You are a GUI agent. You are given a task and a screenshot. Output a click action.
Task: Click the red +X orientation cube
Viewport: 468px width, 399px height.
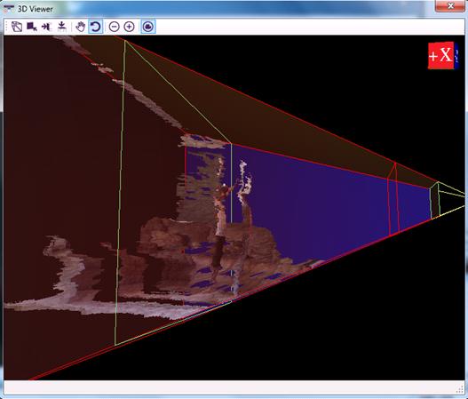click(442, 56)
